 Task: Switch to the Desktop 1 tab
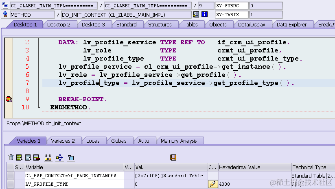(x=25, y=24)
